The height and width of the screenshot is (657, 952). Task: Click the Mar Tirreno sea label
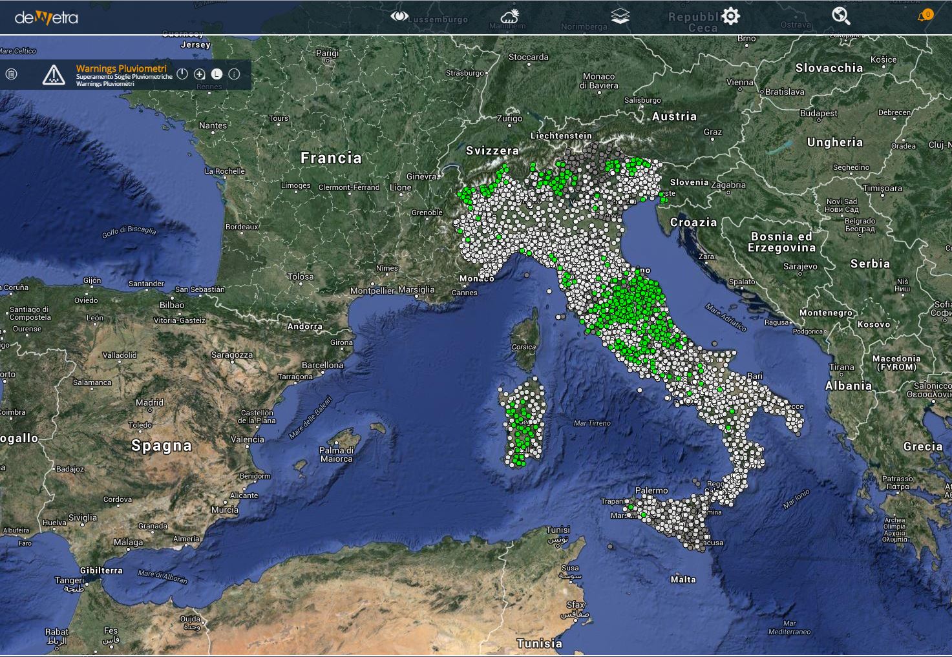592,423
